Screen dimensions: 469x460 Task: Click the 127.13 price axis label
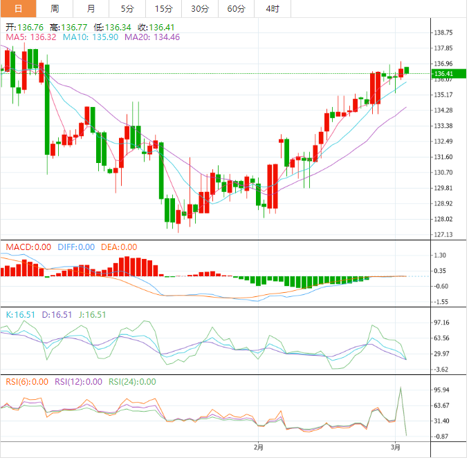(443, 234)
